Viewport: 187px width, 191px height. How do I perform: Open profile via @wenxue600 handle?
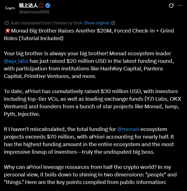pos(34,12)
